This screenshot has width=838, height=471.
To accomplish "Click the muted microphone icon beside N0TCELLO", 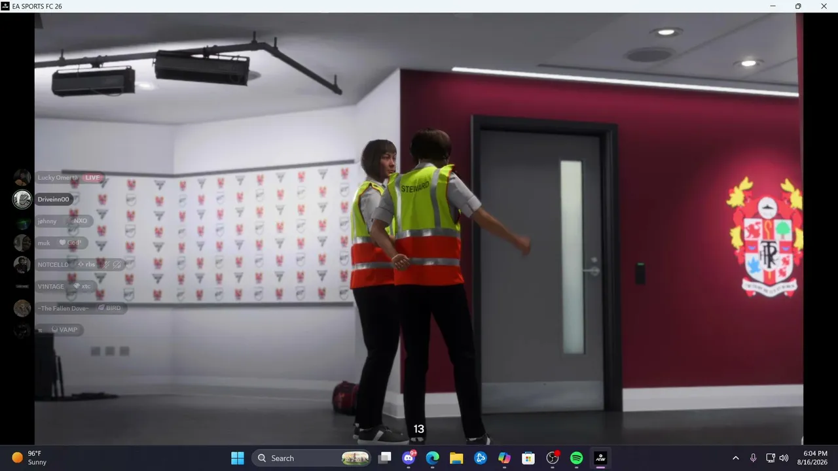I will coord(105,264).
